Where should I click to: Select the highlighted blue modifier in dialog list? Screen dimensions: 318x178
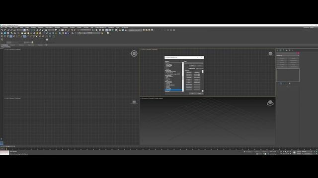click(x=173, y=90)
